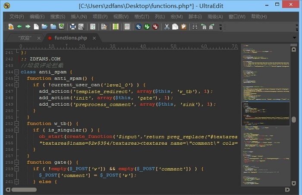Click the first blue UC compare icon
Viewport: 302px width, 195px height.
click(x=138, y=27)
